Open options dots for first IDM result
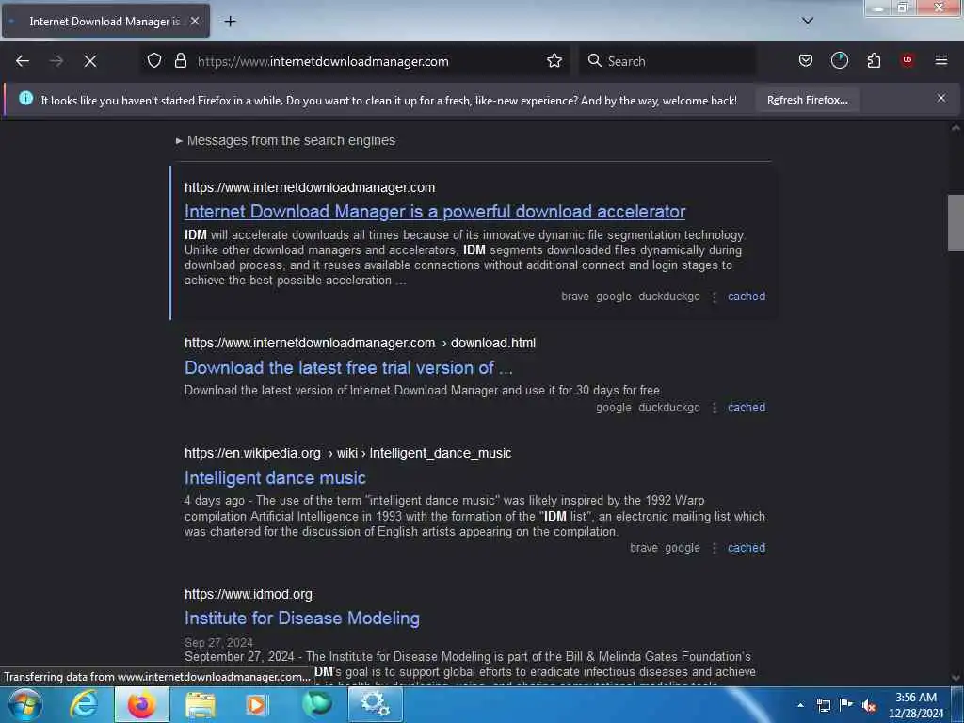The height and width of the screenshot is (723, 964). pos(715,297)
